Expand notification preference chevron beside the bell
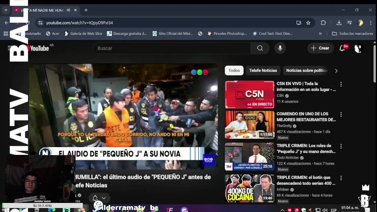This screenshot has width=377, height=212. 104,198
